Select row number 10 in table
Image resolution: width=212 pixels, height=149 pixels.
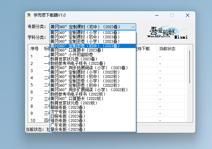click(33, 120)
